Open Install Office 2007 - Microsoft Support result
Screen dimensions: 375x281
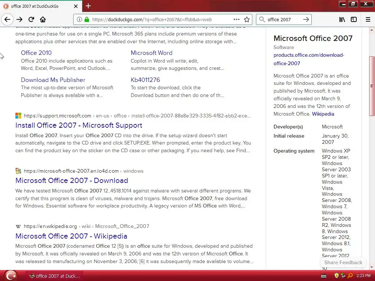79,125
